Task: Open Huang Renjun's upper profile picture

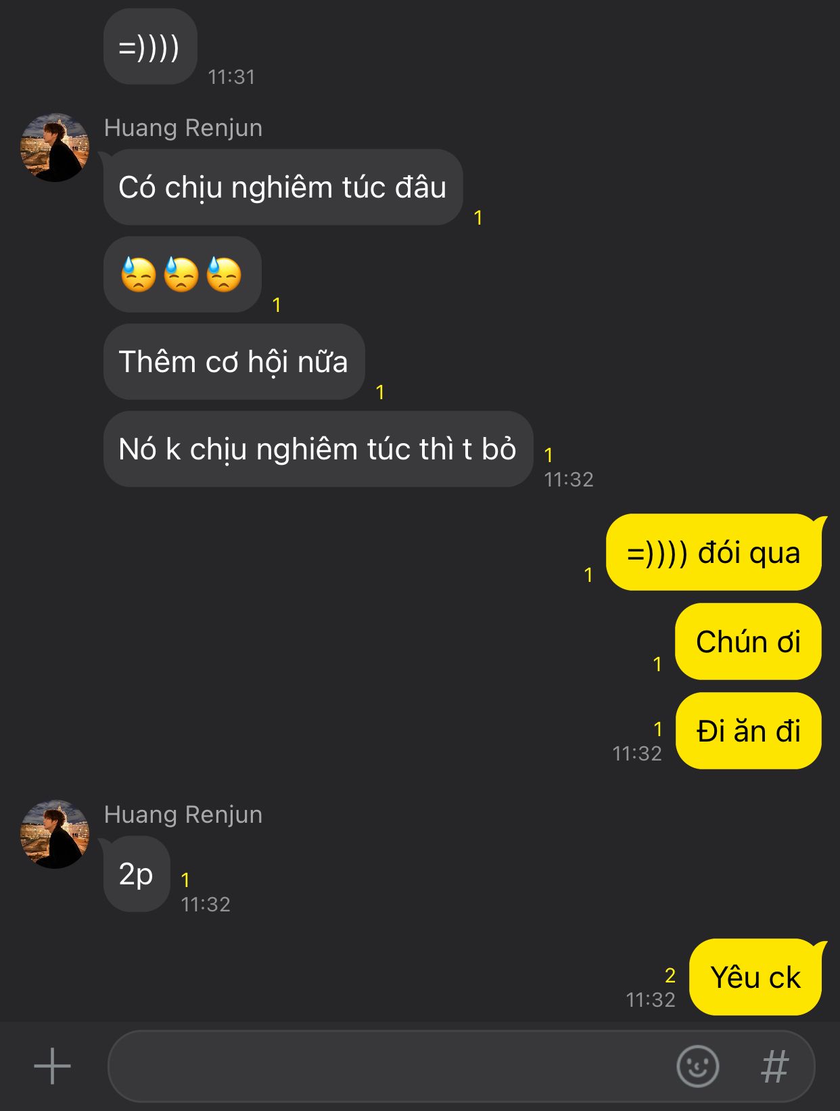Action: (x=55, y=148)
